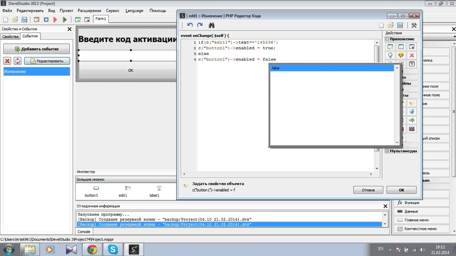
Task: Click the edit1 input field on Form1
Action: pyautogui.click(x=128, y=55)
